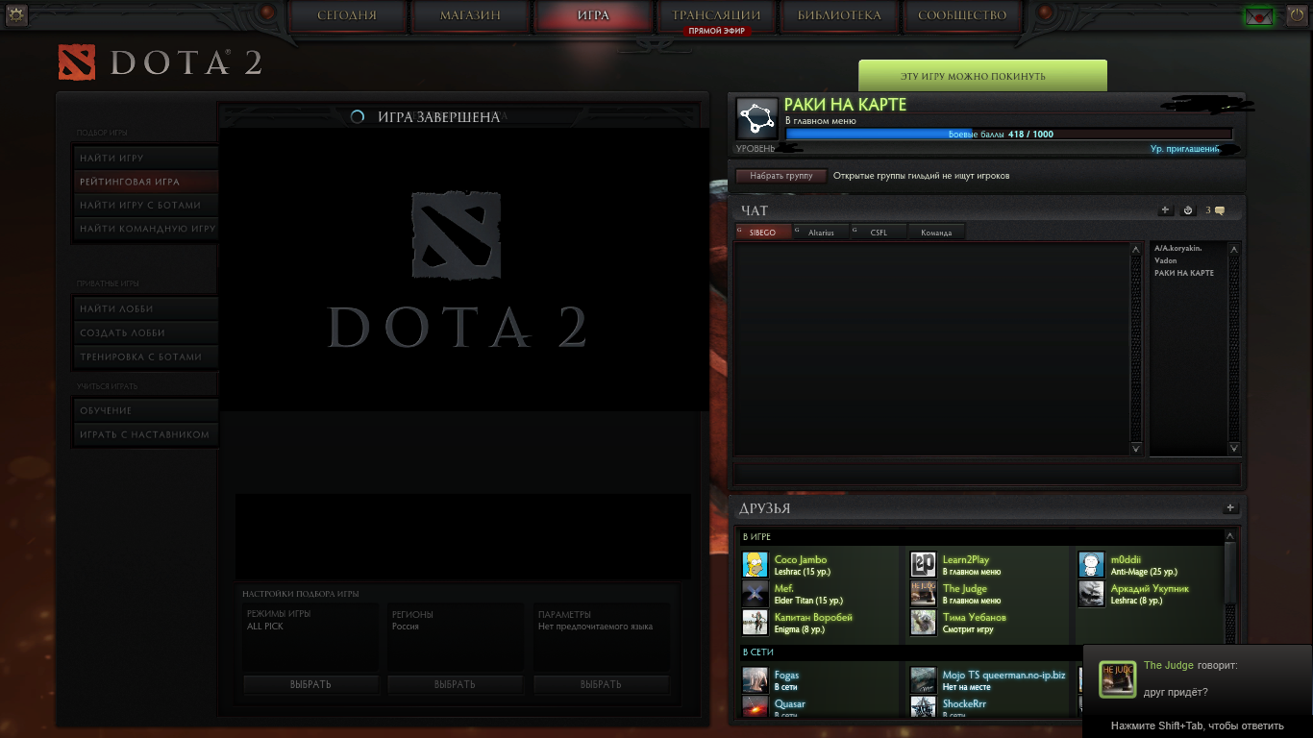Click ShockeRrr's avatar
The image size is (1313, 738).
923,707
